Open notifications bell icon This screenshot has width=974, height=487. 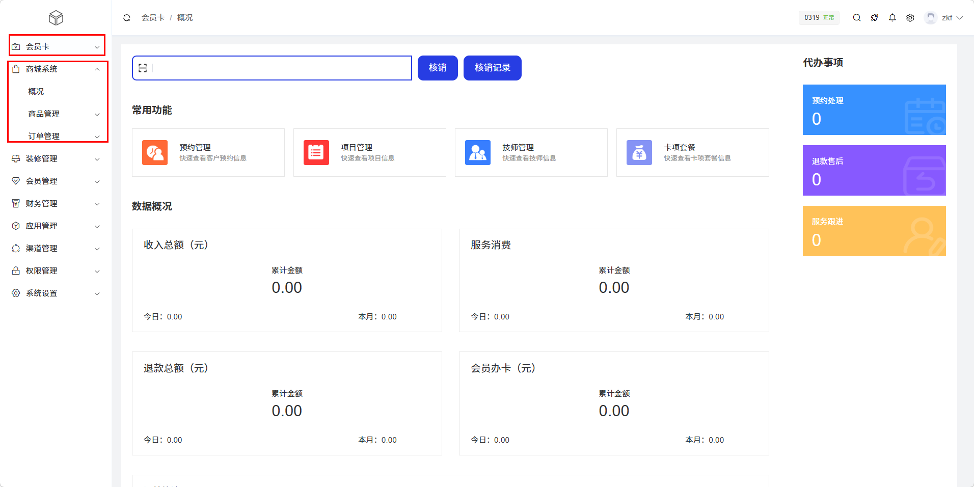click(x=892, y=18)
